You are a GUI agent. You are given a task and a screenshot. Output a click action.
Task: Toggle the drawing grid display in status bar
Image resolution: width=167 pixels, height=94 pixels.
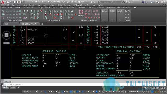31,92
